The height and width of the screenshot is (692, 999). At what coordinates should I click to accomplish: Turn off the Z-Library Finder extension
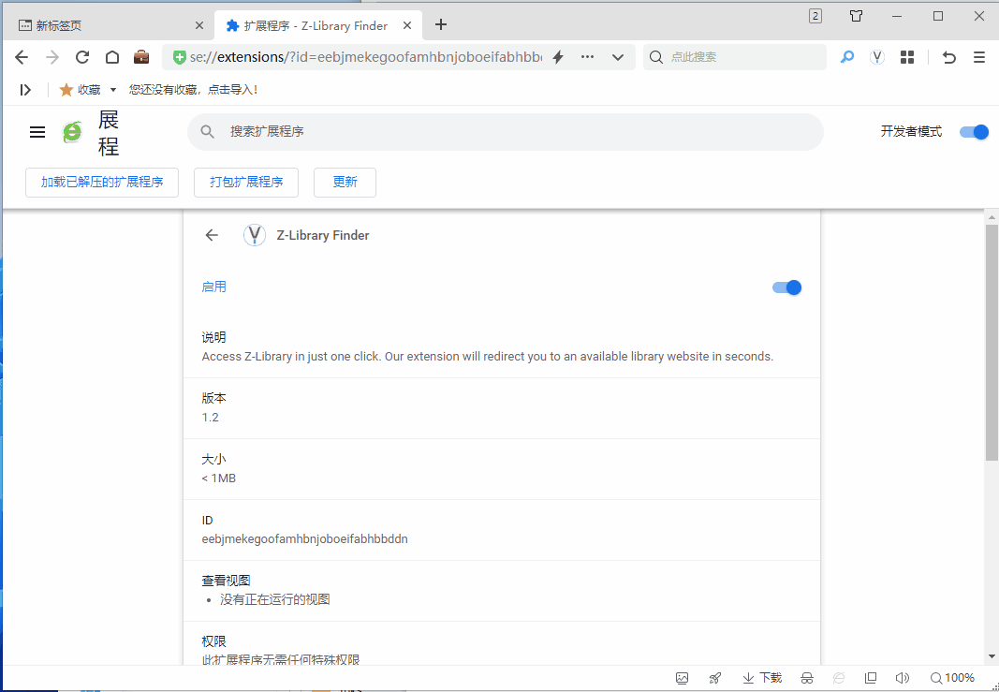coord(786,287)
